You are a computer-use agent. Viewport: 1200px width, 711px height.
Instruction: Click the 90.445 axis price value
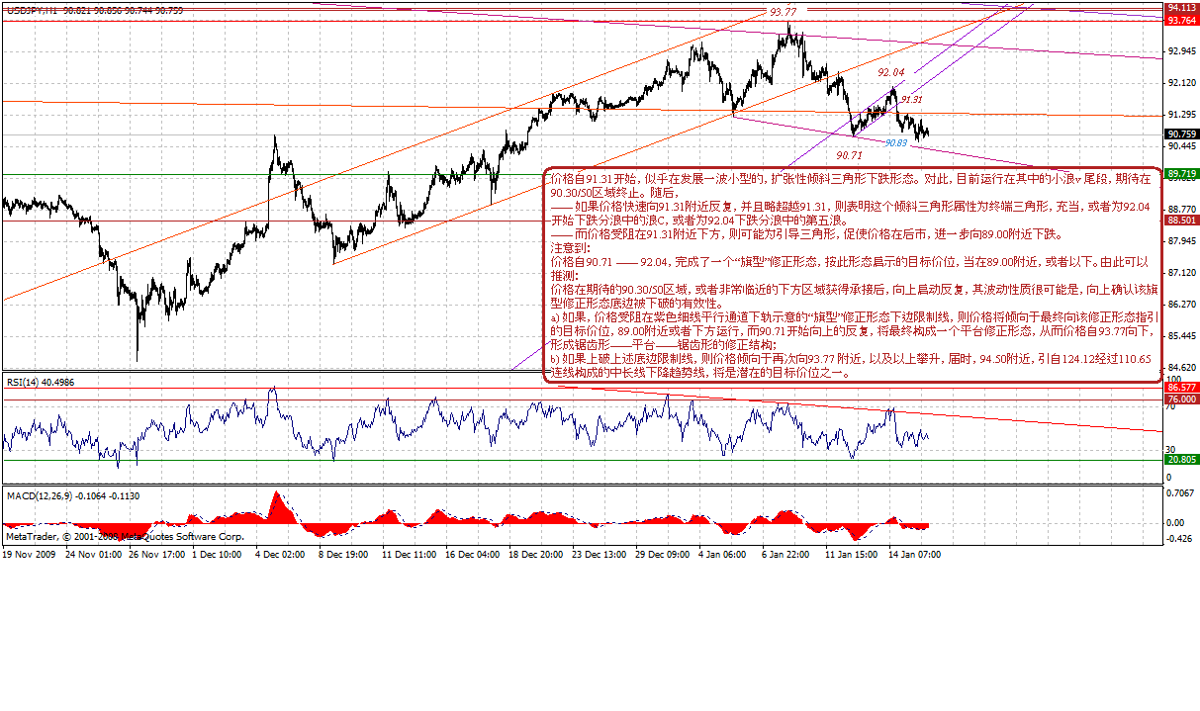[x=1183, y=145]
